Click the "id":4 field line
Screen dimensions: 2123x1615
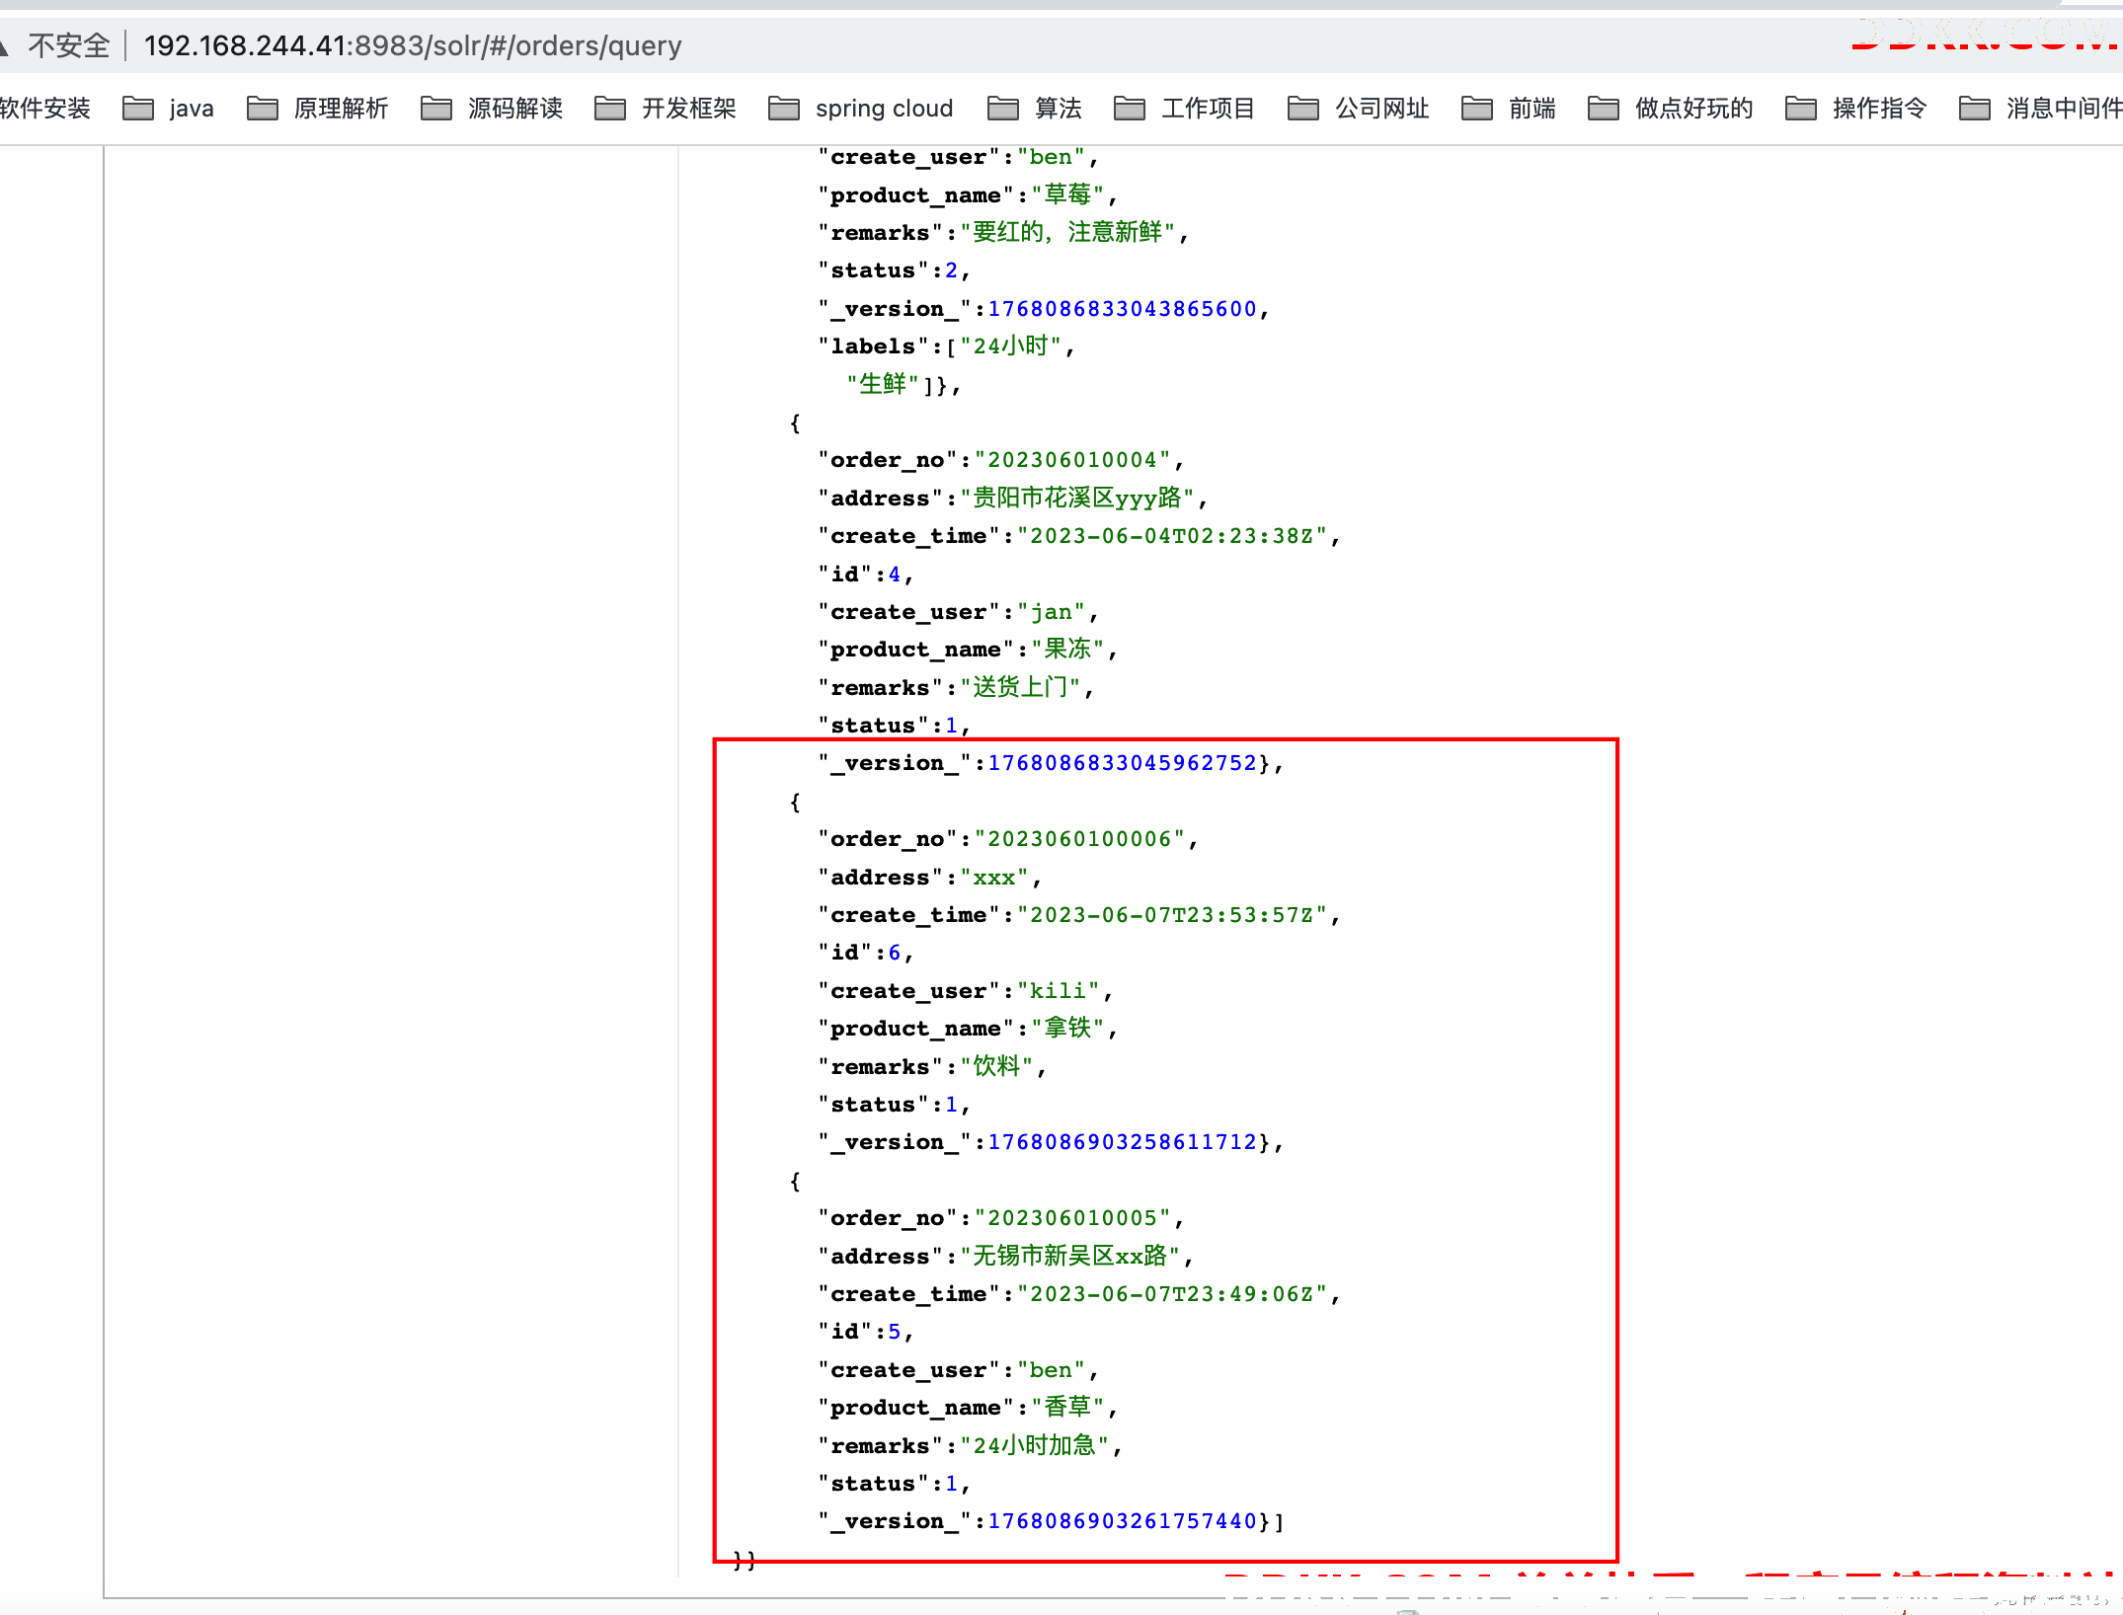click(865, 575)
